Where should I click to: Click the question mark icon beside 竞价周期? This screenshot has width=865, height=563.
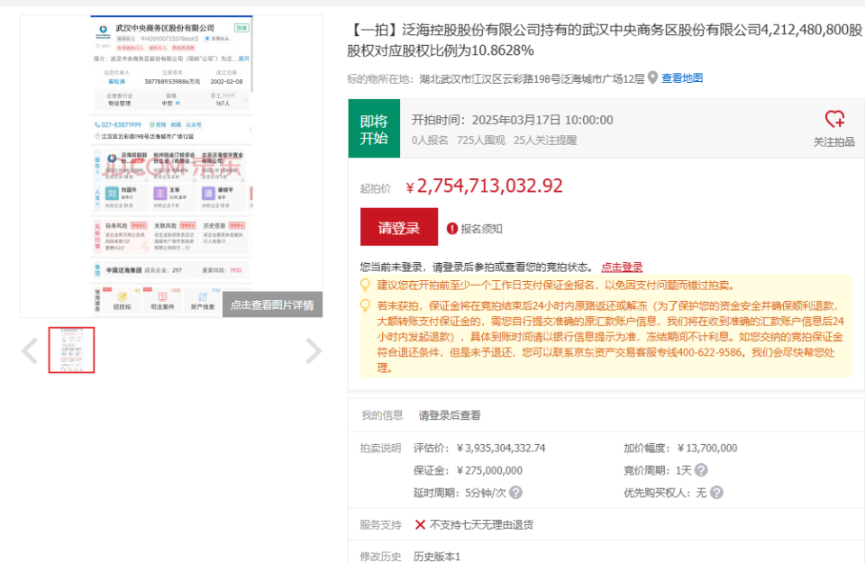(x=701, y=470)
